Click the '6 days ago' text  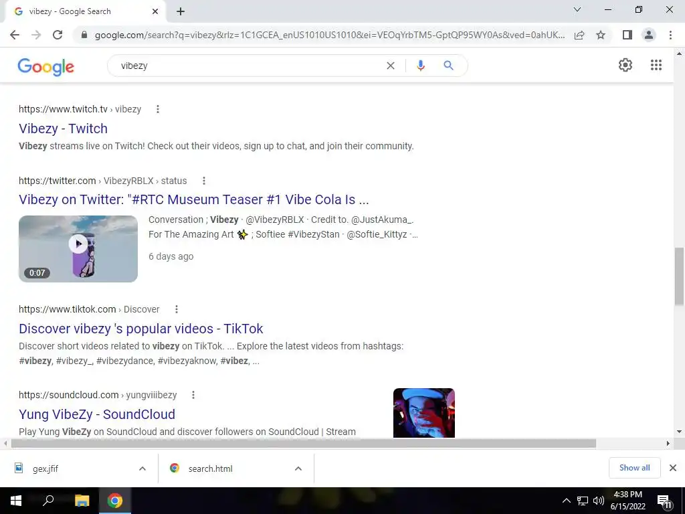(x=171, y=256)
